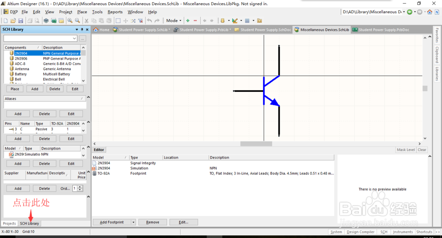Image resolution: width=442 pixels, height=238 pixels.
Task: Click the IEEE symbols component icon in toolbar
Action: (x=223, y=21)
